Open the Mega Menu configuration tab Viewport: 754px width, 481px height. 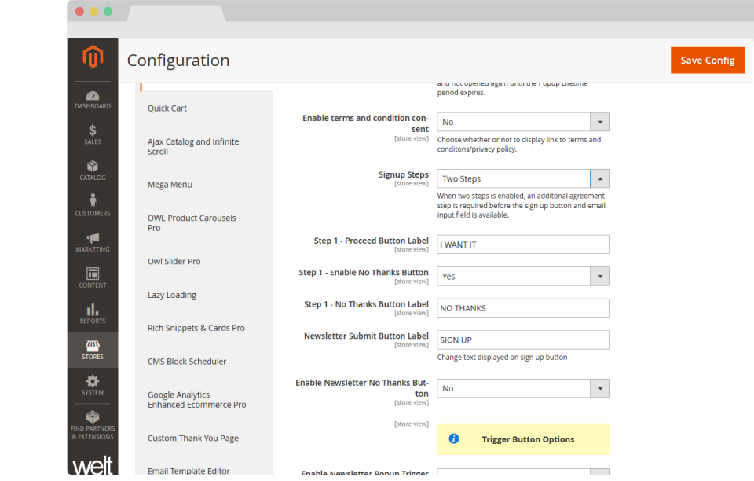coord(170,185)
